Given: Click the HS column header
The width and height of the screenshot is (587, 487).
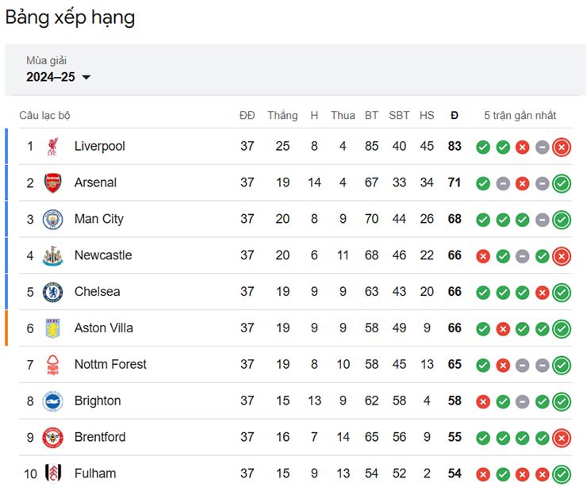Looking at the screenshot, I should 427,115.
